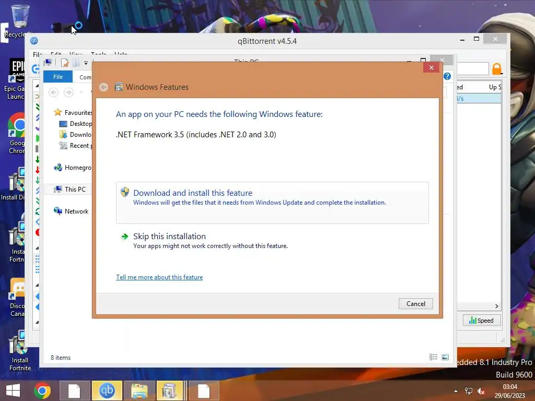The width and height of the screenshot is (535, 401).
Task: Select Epic Games Launcher desktop shortcut
Action: point(15,79)
